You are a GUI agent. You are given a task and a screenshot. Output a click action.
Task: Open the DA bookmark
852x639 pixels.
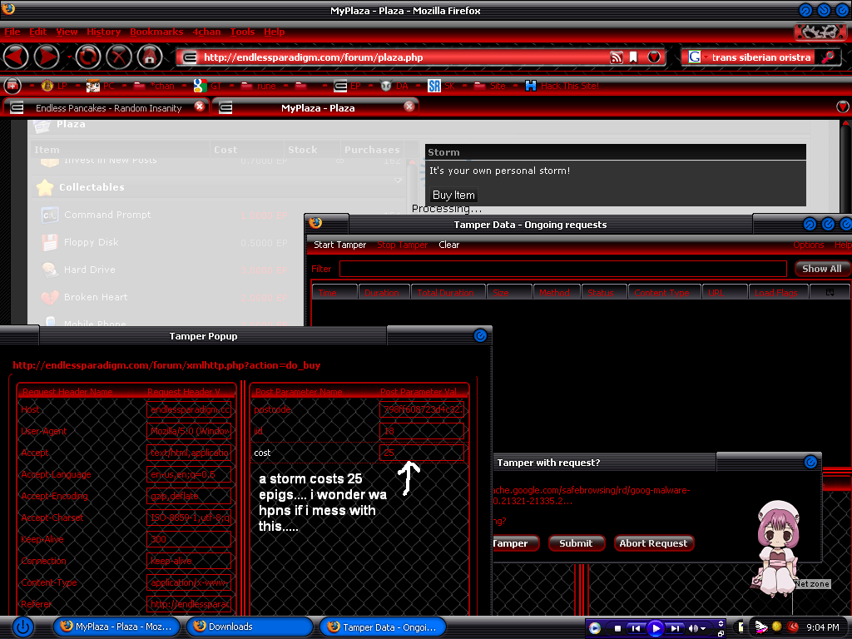tap(394, 86)
